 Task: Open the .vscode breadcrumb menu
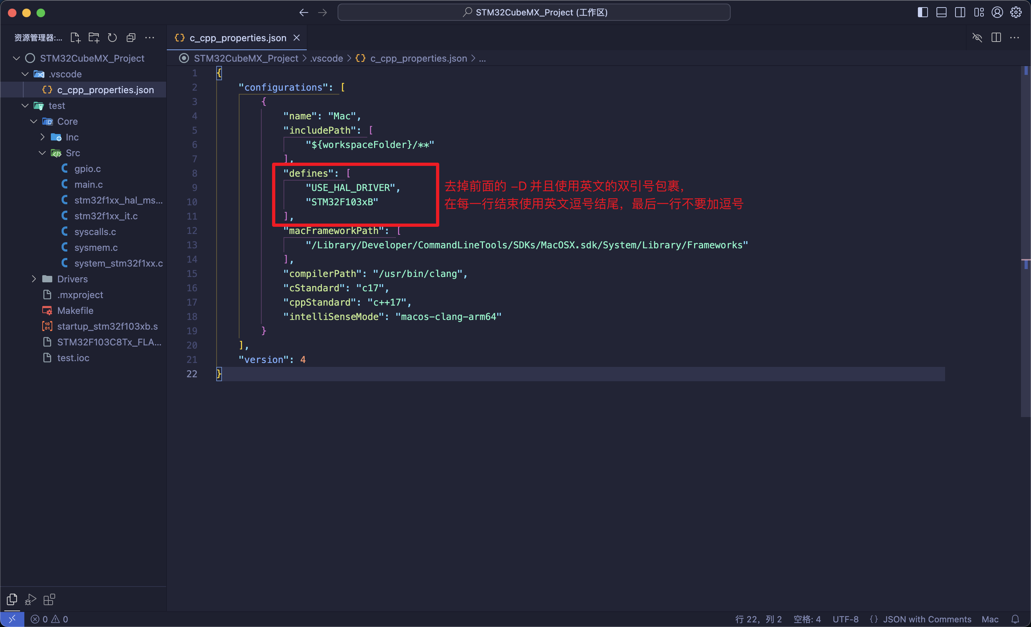pyautogui.click(x=327, y=58)
